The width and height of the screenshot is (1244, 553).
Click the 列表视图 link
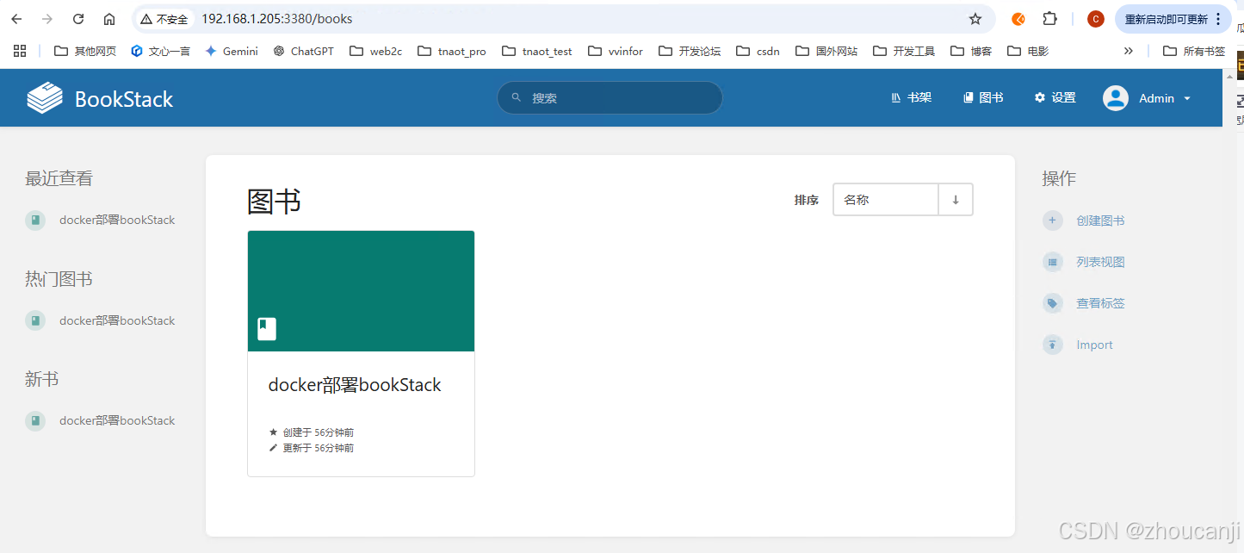(x=1100, y=262)
